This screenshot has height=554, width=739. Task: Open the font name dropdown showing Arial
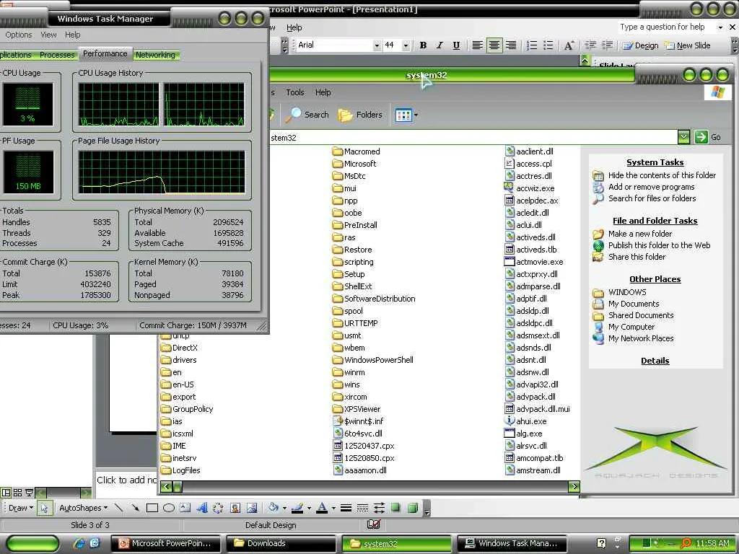(x=376, y=45)
